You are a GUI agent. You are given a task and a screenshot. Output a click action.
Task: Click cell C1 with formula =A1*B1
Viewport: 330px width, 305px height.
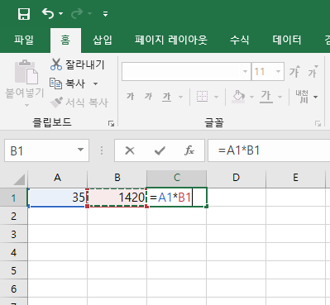pyautogui.click(x=177, y=198)
